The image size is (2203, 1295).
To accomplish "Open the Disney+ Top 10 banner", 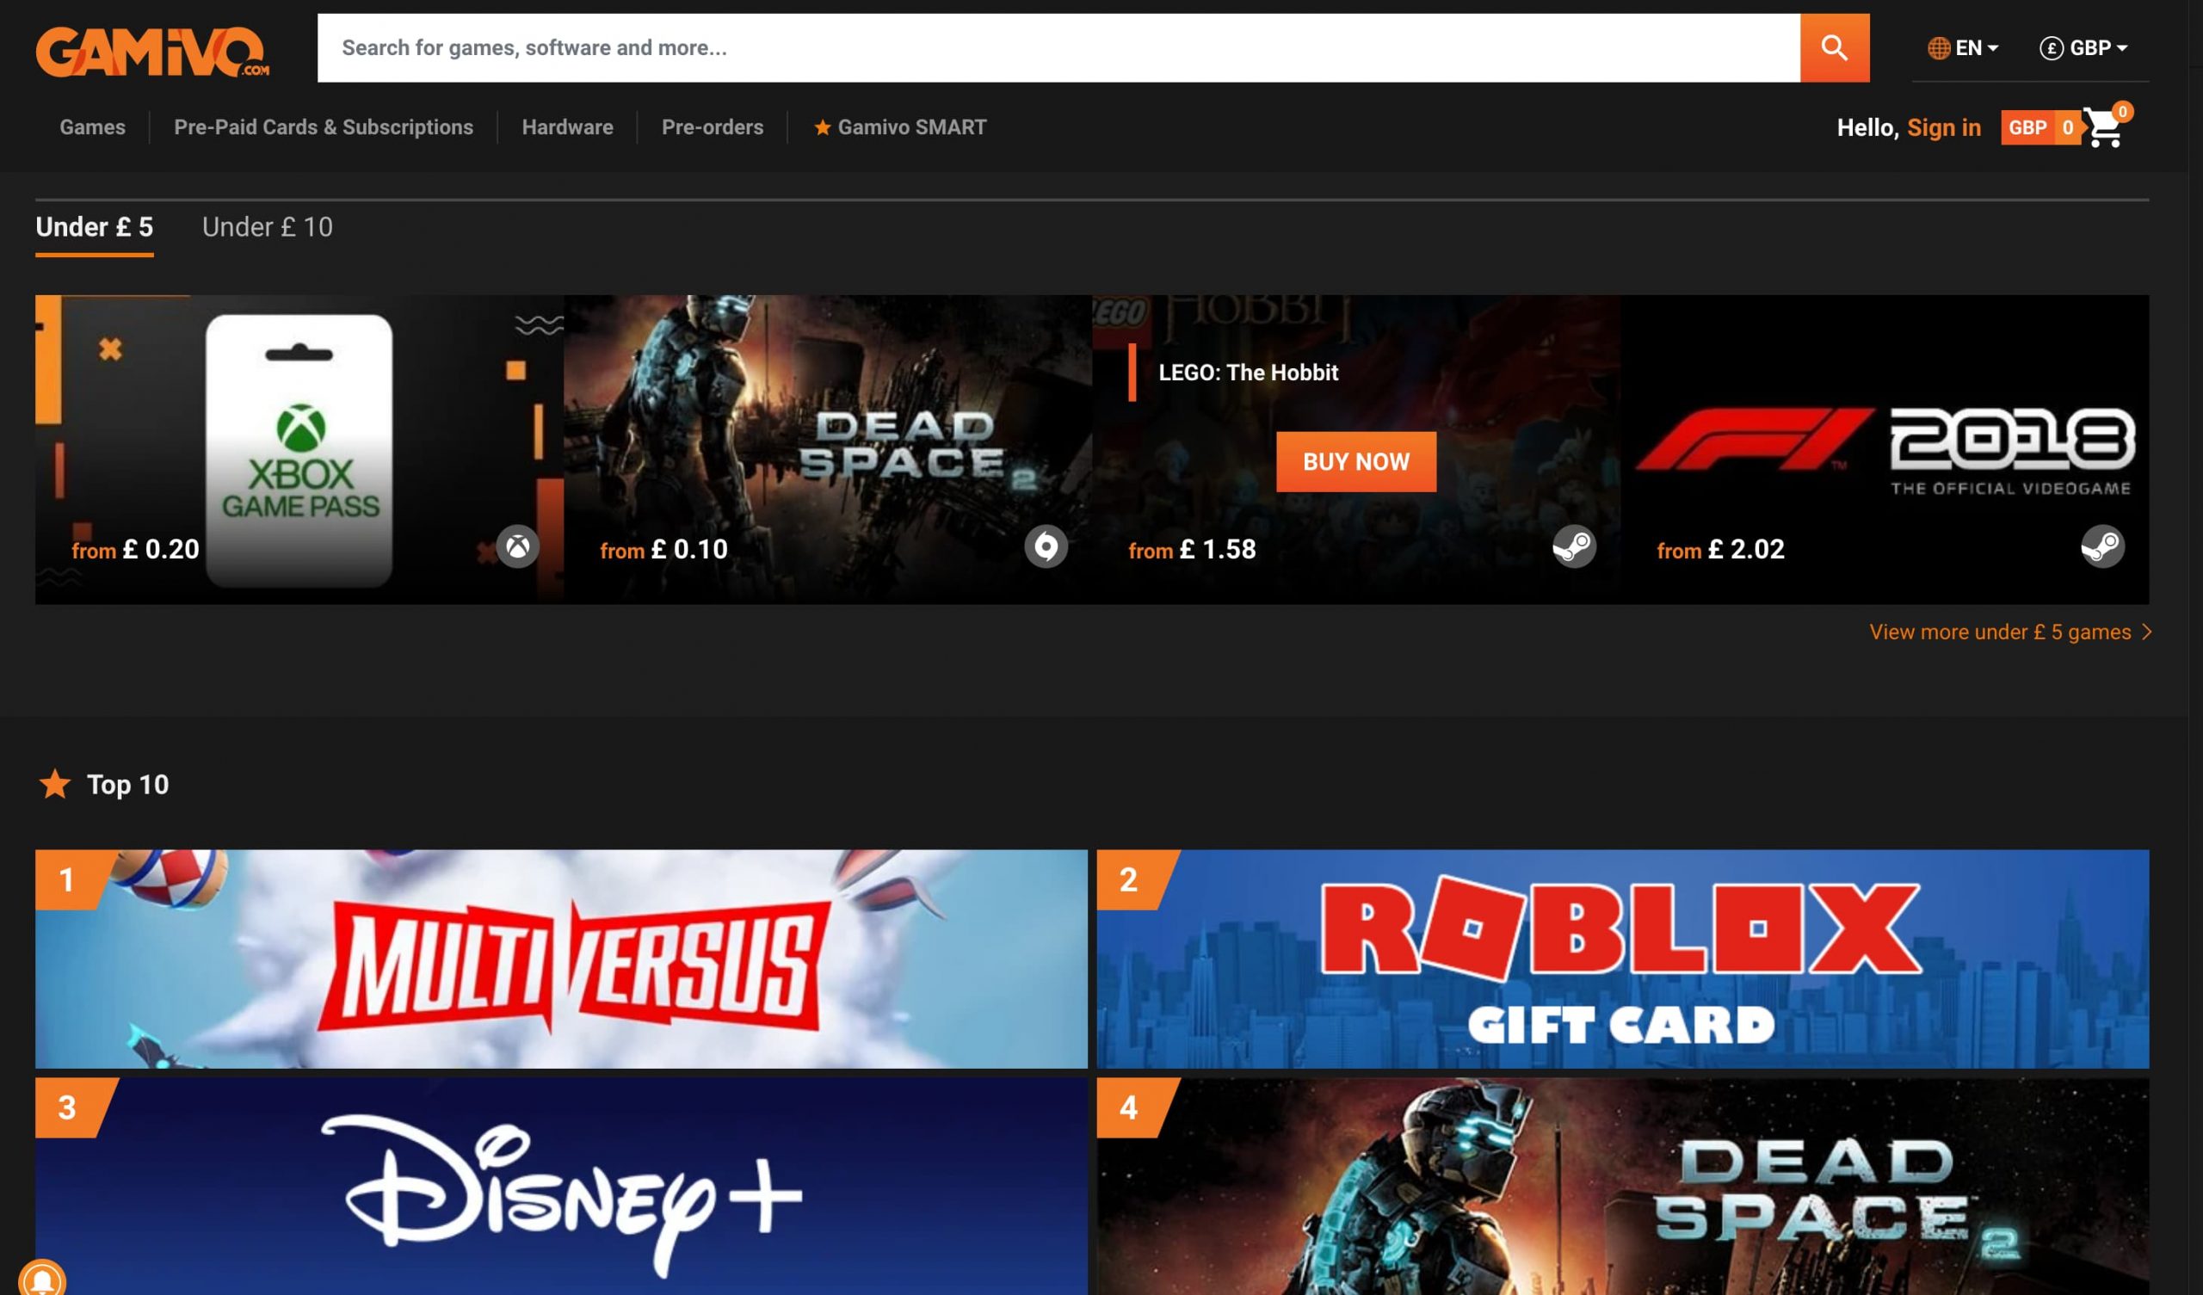I will (561, 1187).
